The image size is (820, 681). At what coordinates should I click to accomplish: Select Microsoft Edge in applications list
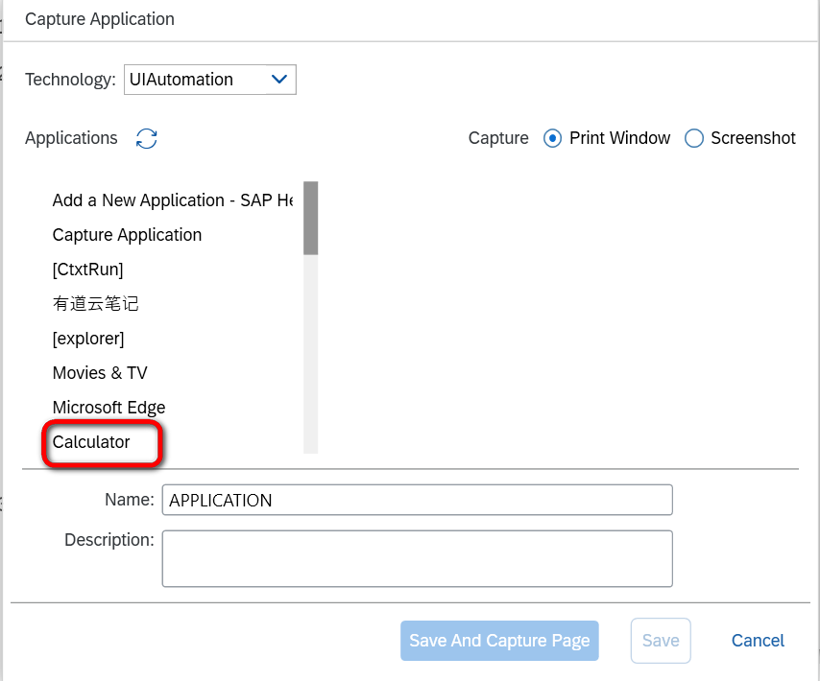tap(109, 408)
